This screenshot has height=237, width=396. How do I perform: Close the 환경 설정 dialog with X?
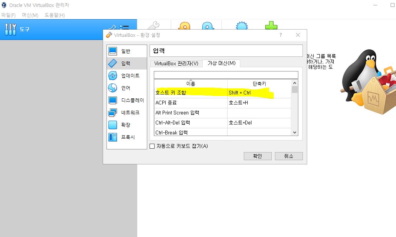tap(298, 35)
